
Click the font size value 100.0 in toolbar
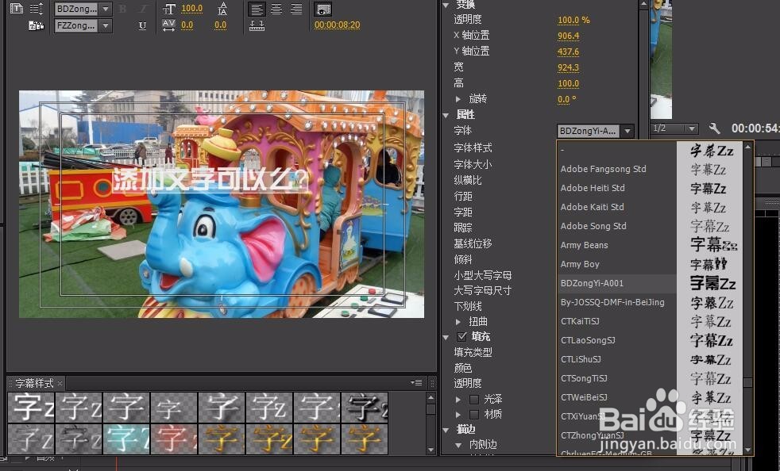pos(191,9)
